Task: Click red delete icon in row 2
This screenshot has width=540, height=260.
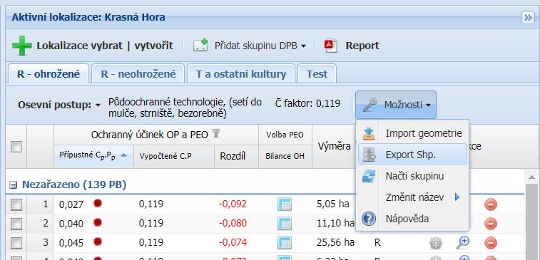Action: (x=491, y=224)
